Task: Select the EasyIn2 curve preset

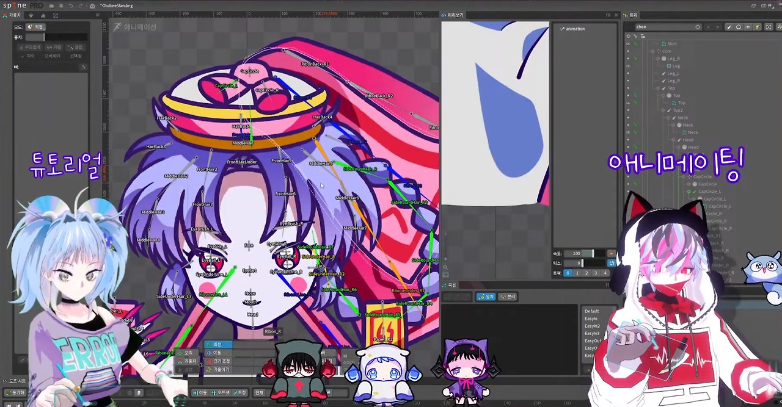Action: [x=591, y=326]
